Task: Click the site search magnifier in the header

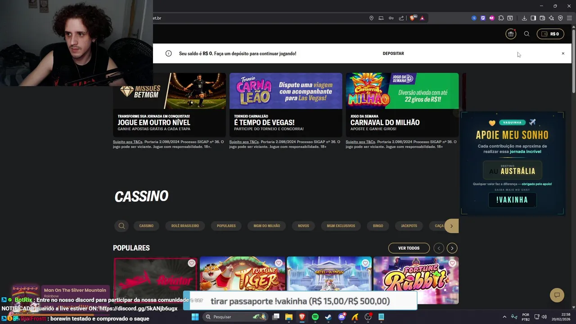Action: point(526,34)
